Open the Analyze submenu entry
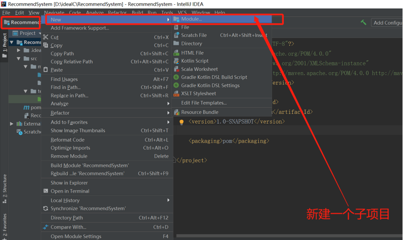 pos(108,104)
